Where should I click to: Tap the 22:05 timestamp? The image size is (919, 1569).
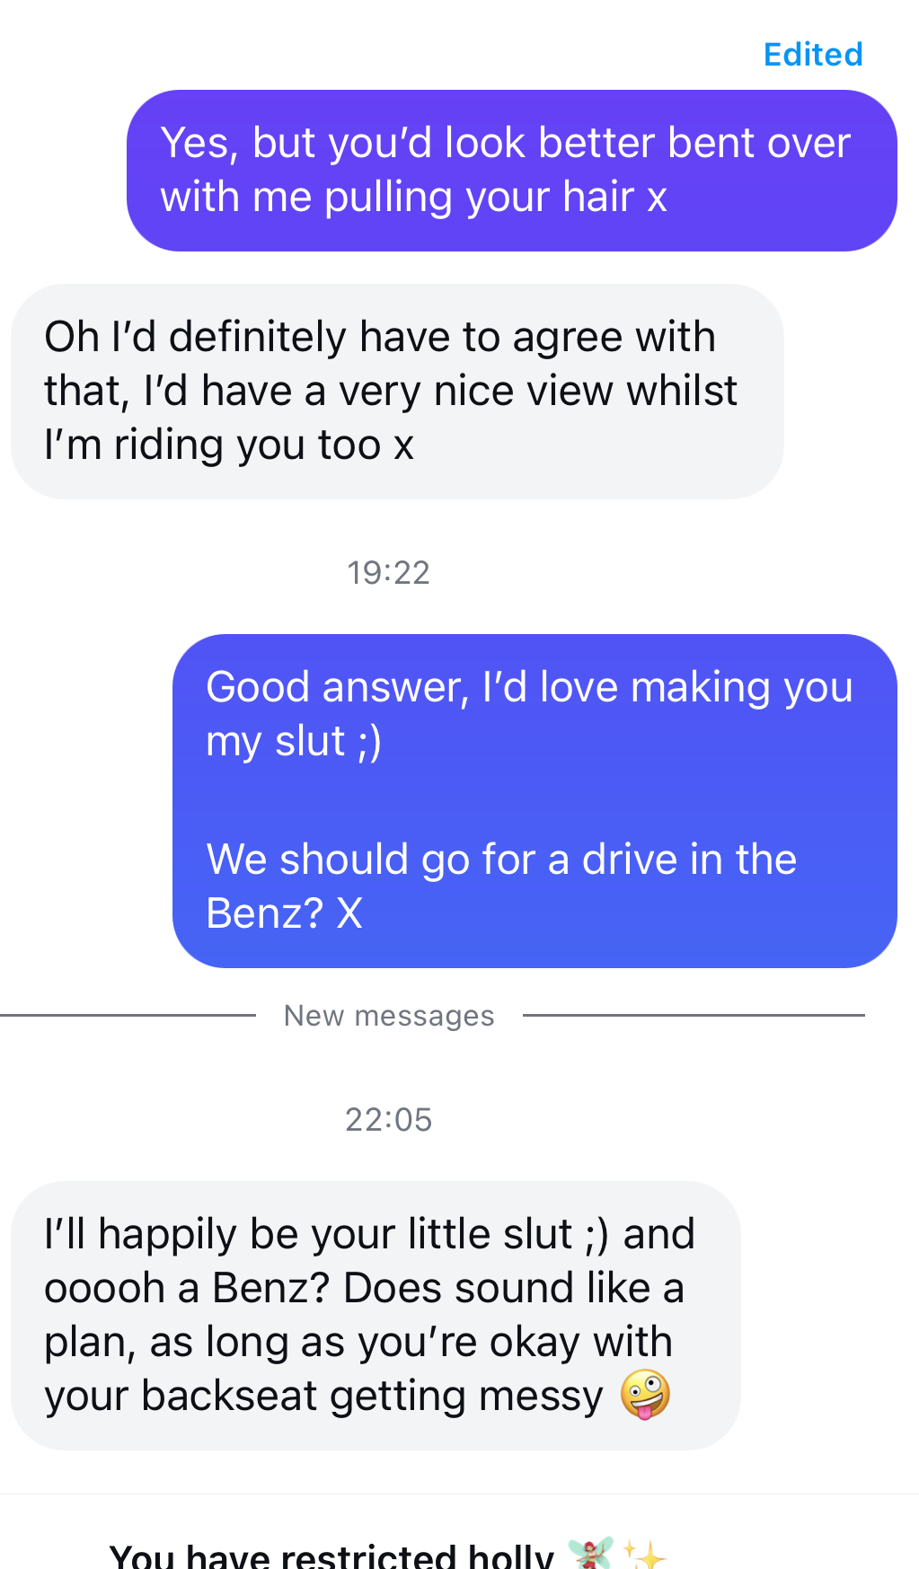(x=388, y=1120)
